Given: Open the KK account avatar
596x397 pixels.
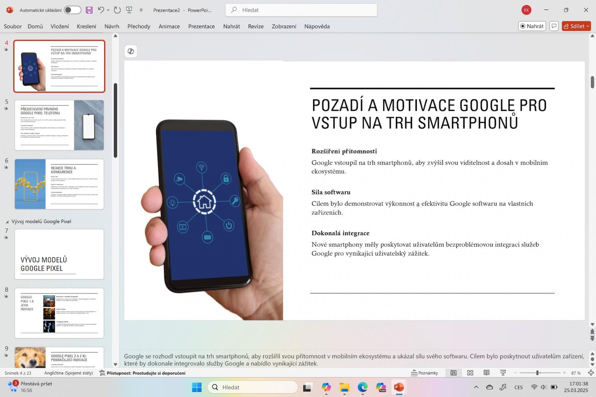Looking at the screenshot, I should click(526, 10).
